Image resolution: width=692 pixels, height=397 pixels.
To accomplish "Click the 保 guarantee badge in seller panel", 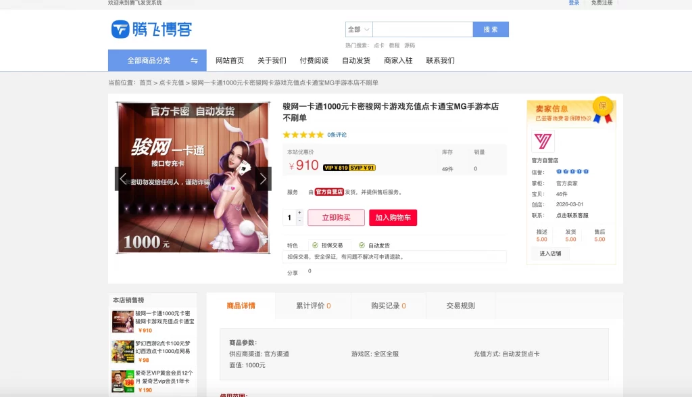I will coord(601,107).
